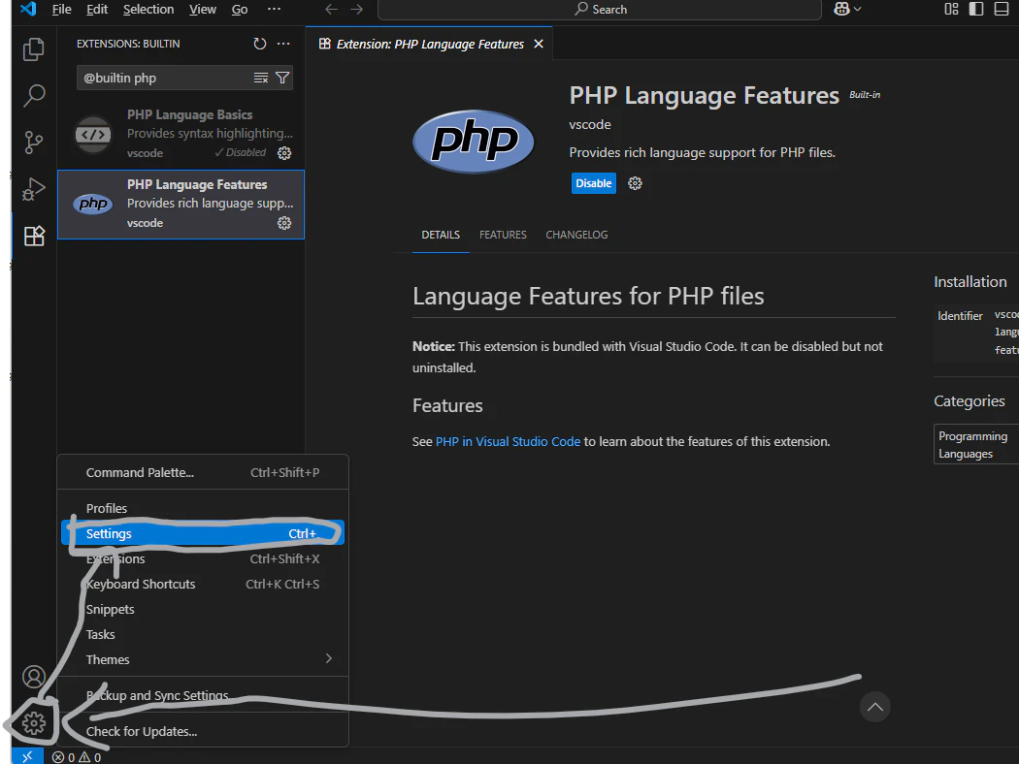Select PHP Language Features extension in list
1019x764 pixels.
click(181, 205)
